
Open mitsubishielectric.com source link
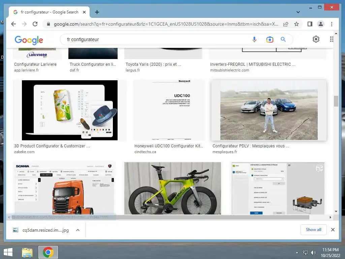tap(229, 70)
